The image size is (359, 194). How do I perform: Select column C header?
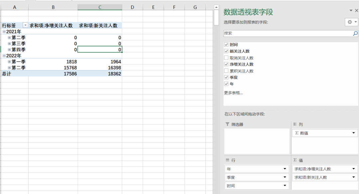pos(100,7)
